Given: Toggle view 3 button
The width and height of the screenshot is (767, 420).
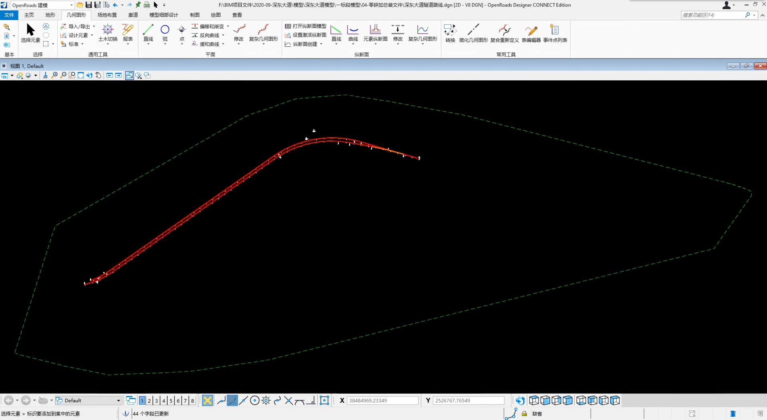Looking at the screenshot, I should [x=156, y=400].
